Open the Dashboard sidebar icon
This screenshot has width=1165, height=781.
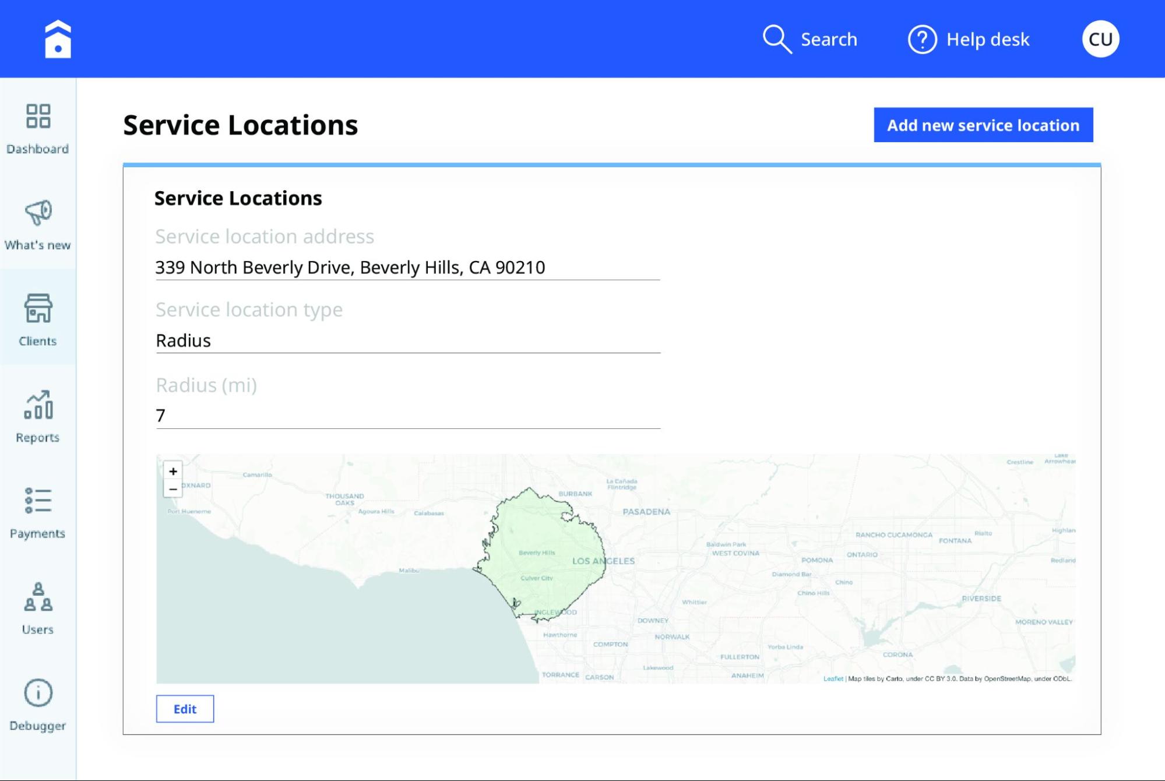click(x=38, y=116)
